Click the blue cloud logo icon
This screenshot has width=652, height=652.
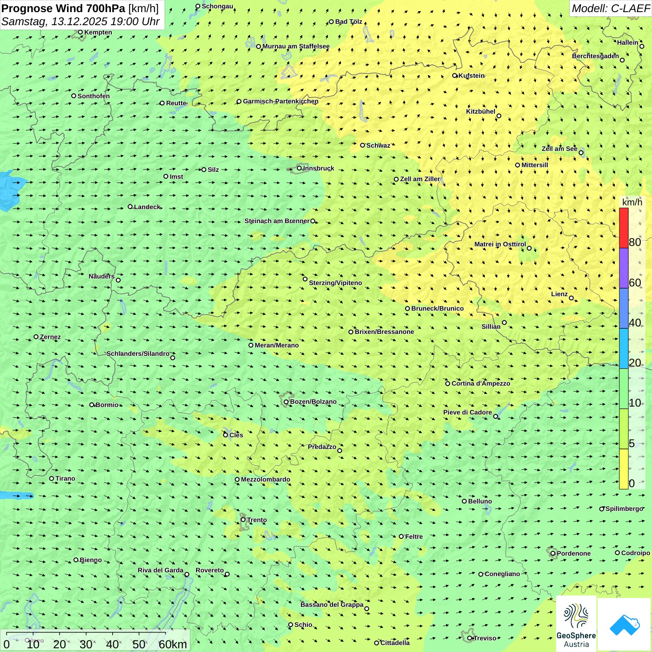[625, 625]
